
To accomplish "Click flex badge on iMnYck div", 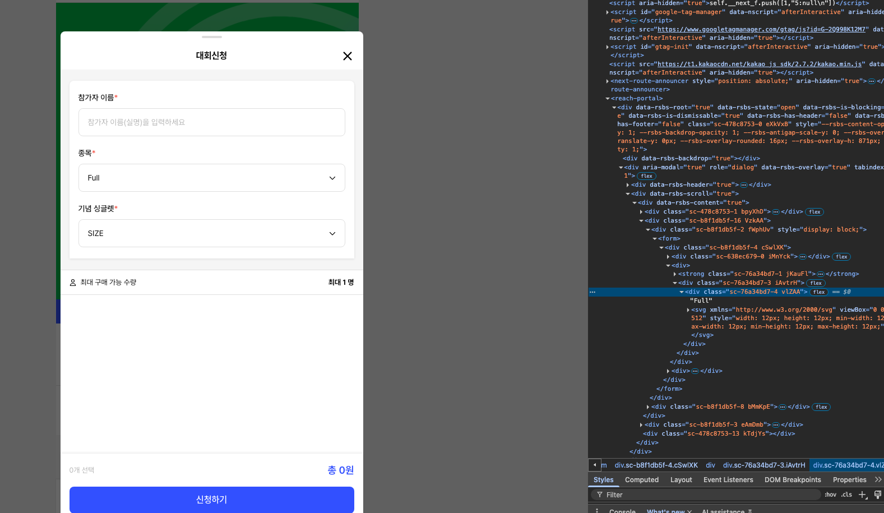I will point(841,257).
